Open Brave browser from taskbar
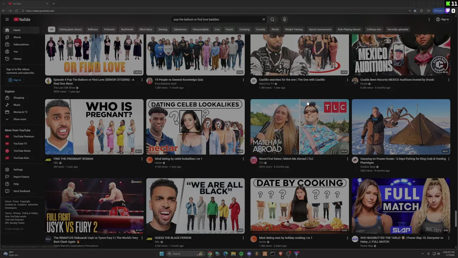The image size is (458, 258). click(x=281, y=254)
